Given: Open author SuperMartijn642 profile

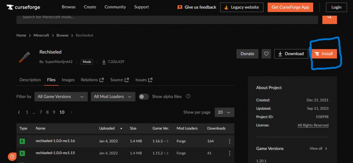Looking at the screenshot, I should 59,62.
